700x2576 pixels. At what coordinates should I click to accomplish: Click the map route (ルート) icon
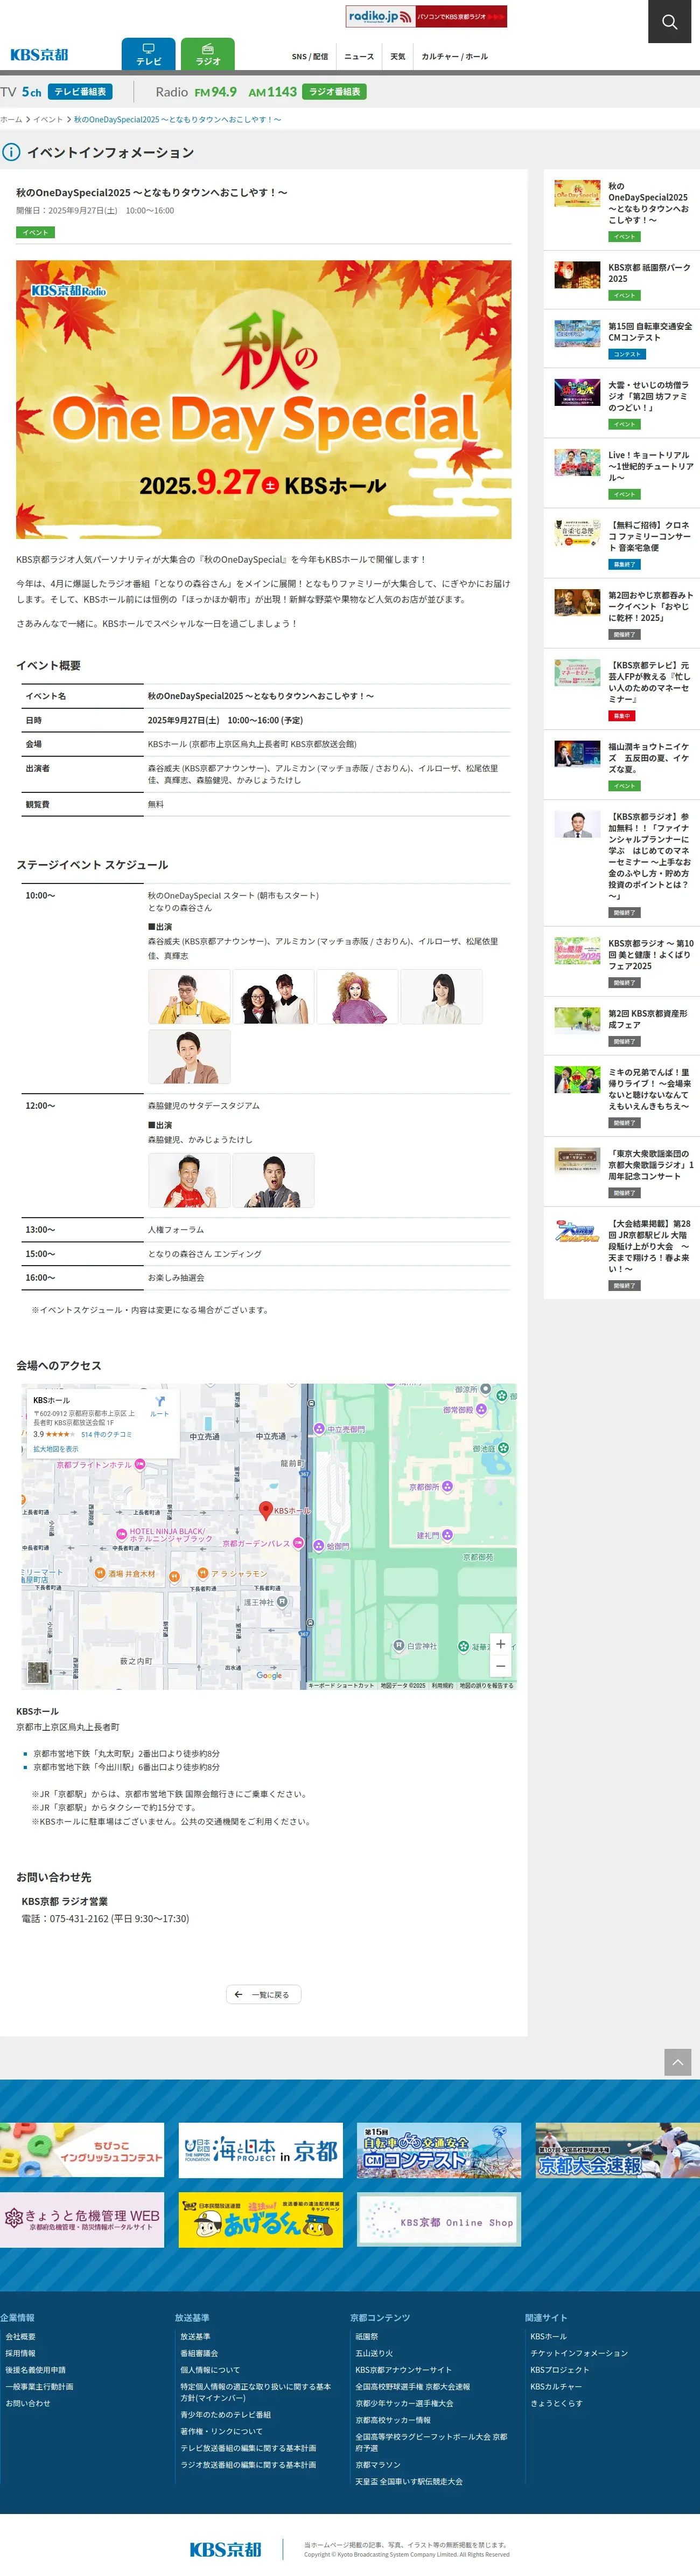(x=160, y=1406)
